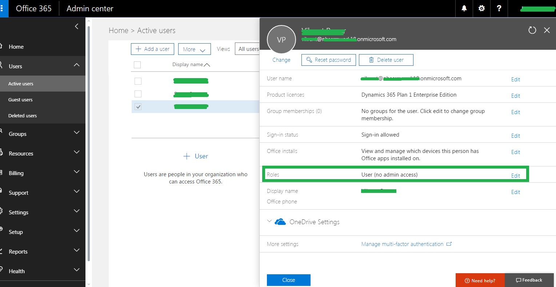Image resolution: width=556 pixels, height=287 pixels.
Task: Close the user details panel with X
Action: [547, 30]
